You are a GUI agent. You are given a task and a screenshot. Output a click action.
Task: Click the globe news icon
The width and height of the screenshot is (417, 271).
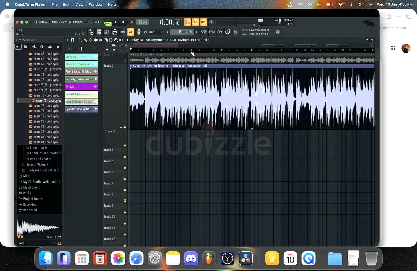click(278, 32)
